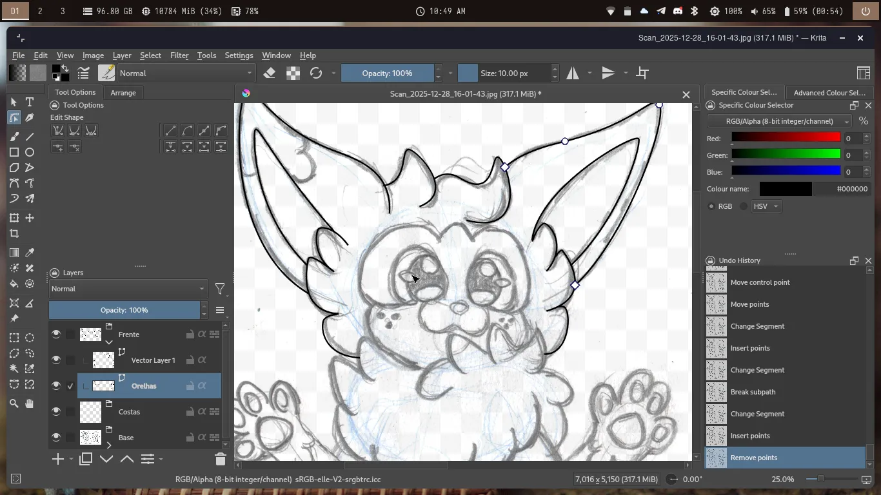Screen dimensions: 881x495
Task: Switch to the Arrange tab
Action: 123,93
